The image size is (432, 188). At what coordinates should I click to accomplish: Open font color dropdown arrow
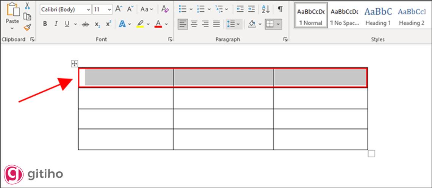click(x=166, y=24)
